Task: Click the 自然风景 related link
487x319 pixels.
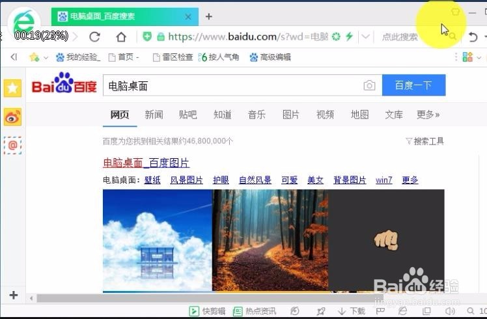Action: tap(255, 180)
